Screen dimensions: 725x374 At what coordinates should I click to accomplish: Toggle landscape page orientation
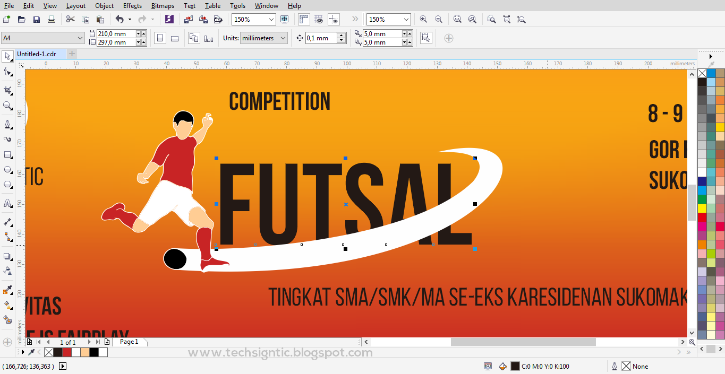[x=174, y=38]
